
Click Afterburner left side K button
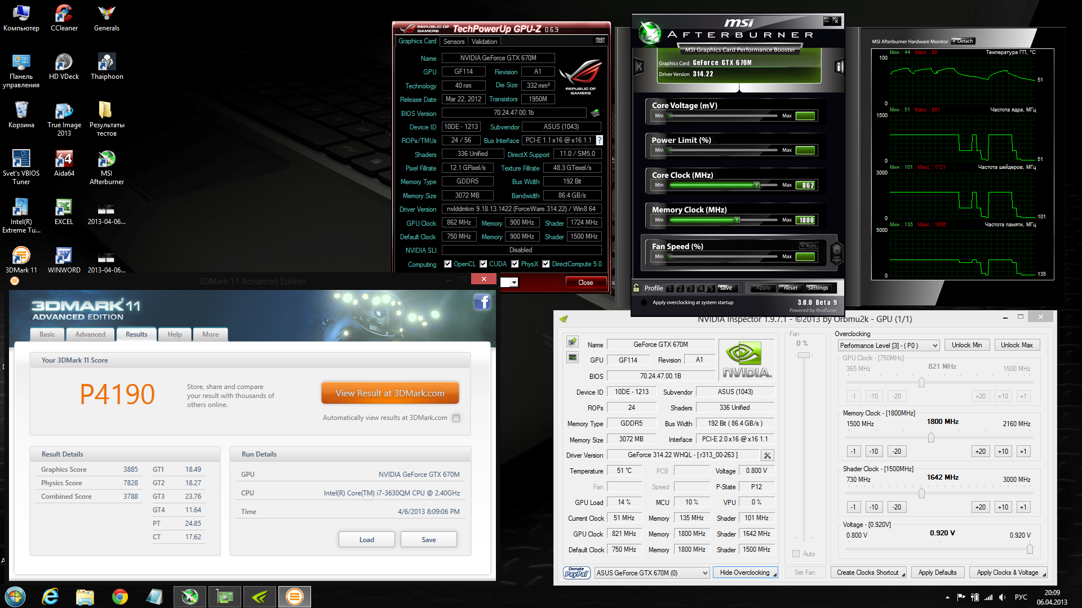click(639, 67)
